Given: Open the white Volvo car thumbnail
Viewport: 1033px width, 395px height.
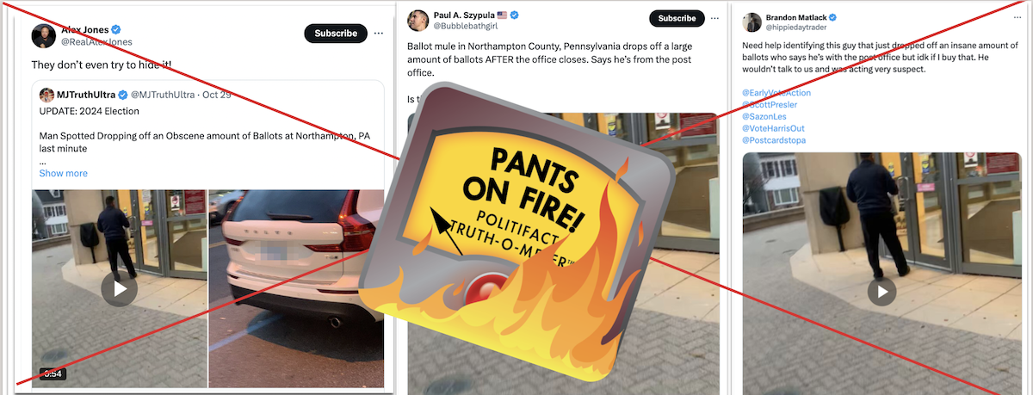Looking at the screenshot, I should coord(295,288).
